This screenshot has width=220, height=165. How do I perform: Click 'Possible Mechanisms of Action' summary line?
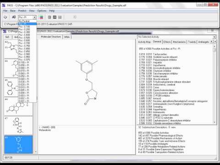tap(160, 138)
